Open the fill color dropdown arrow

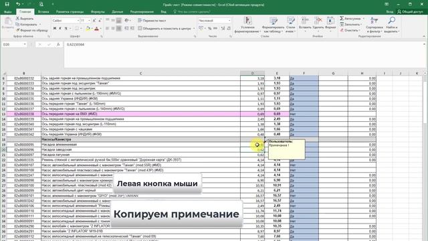92,28
